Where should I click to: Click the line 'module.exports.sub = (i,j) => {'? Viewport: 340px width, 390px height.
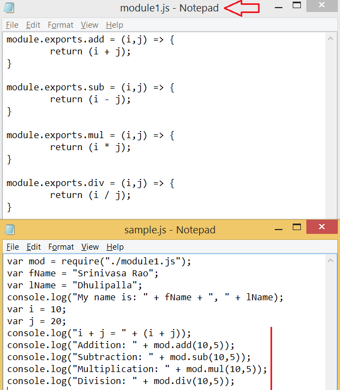[x=90, y=88]
